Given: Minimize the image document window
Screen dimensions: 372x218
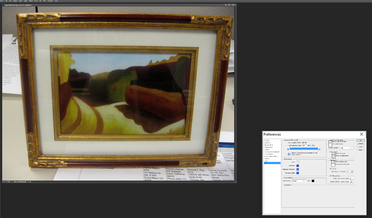Looking at the screenshot, I should [x=226, y=5].
